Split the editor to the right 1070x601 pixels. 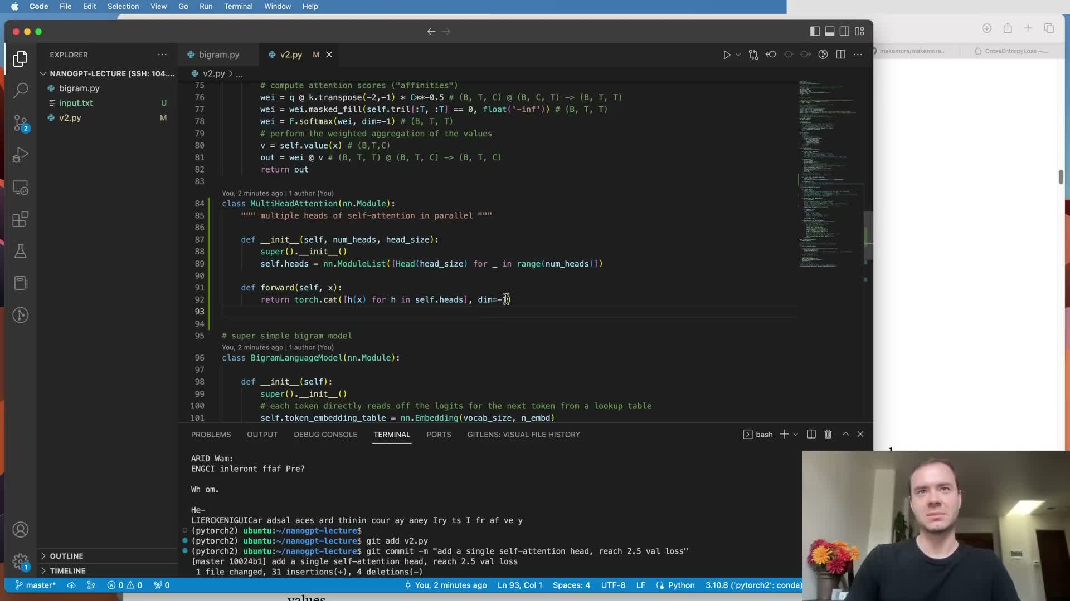(x=840, y=55)
